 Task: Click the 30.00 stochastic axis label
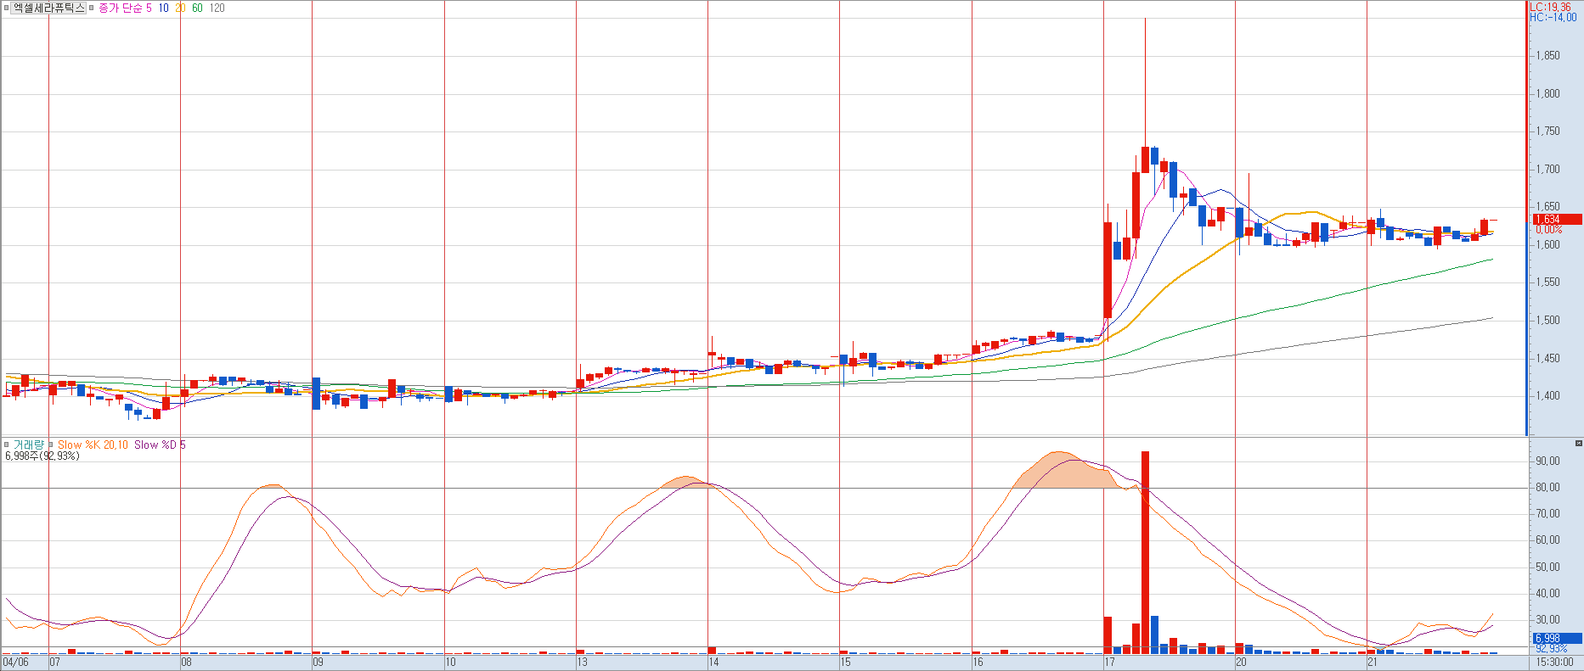point(1547,619)
